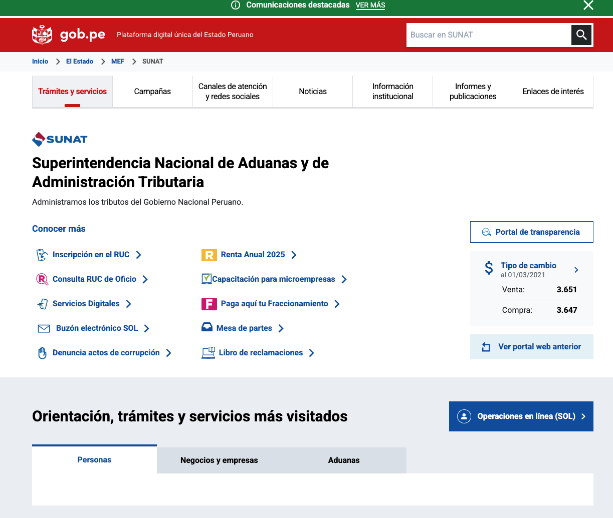Click the SUNAT breadcrumb text
Screen dimensions: 613x518
(153, 62)
